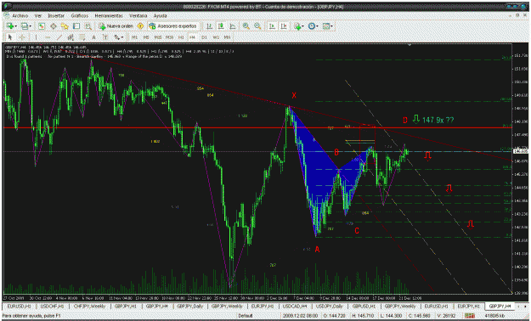The height and width of the screenshot is (321, 531).
Task: Select the Fibonacci Retracement tool
Action: (x=82, y=37)
